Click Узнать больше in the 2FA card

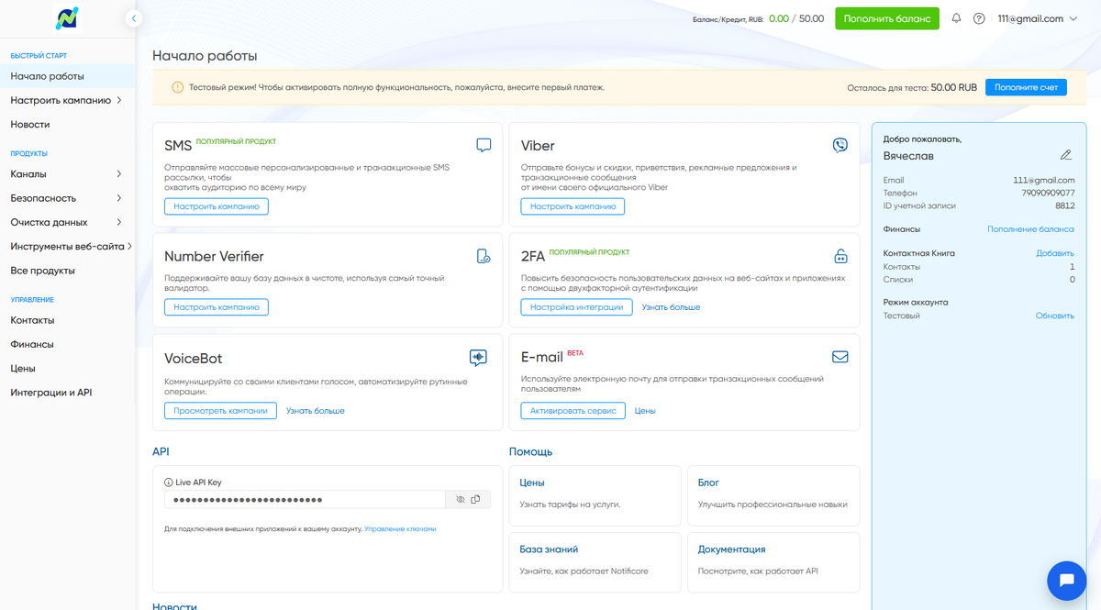pyautogui.click(x=671, y=307)
